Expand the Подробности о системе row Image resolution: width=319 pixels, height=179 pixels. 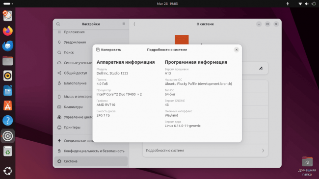click(x=205, y=151)
